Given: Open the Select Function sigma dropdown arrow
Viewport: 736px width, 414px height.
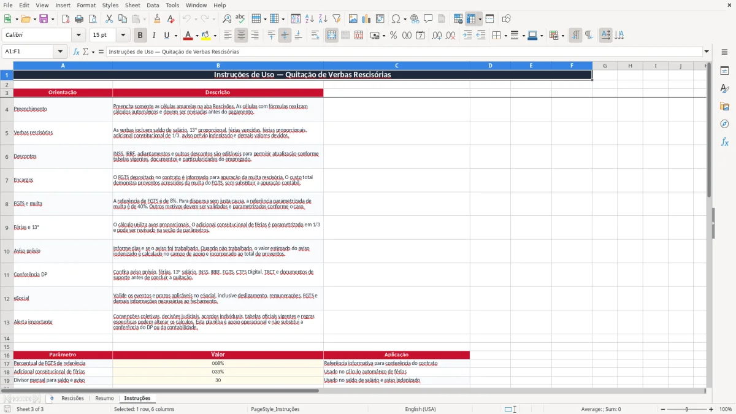Looking at the screenshot, I should pos(93,52).
